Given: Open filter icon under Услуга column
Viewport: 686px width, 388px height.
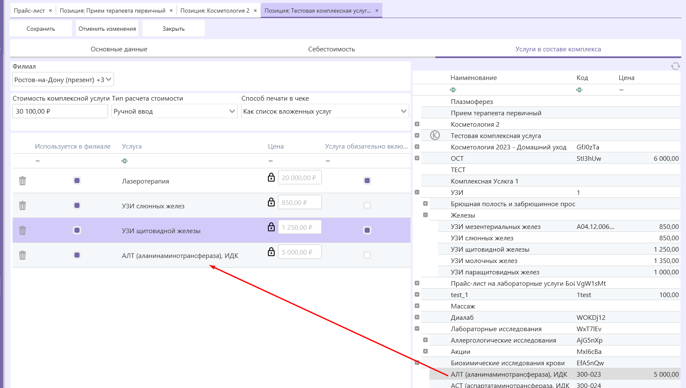Looking at the screenshot, I should pyautogui.click(x=124, y=161).
